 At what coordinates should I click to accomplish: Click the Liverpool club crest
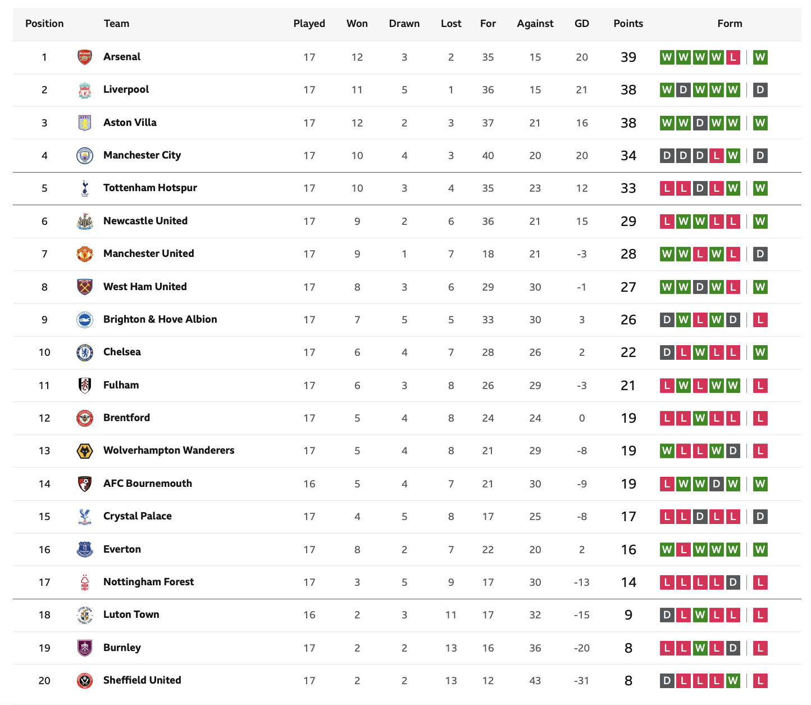click(85, 90)
